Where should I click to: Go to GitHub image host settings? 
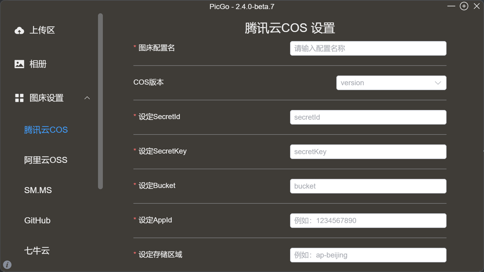(38, 221)
